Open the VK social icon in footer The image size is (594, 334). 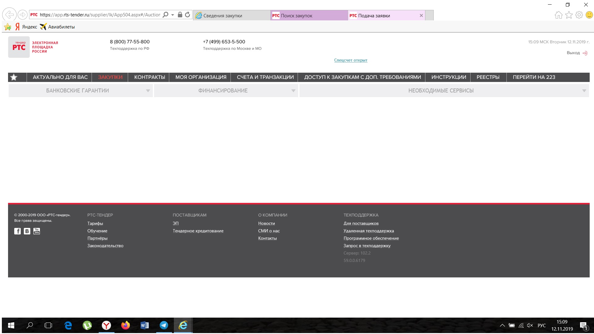coord(27,231)
